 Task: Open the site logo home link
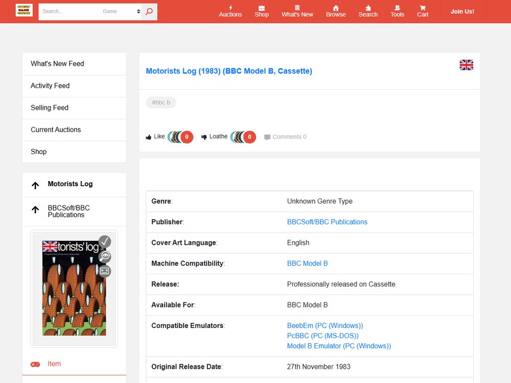coord(24,10)
